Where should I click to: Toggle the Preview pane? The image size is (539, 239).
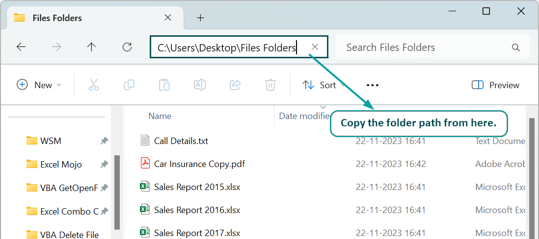(x=496, y=85)
